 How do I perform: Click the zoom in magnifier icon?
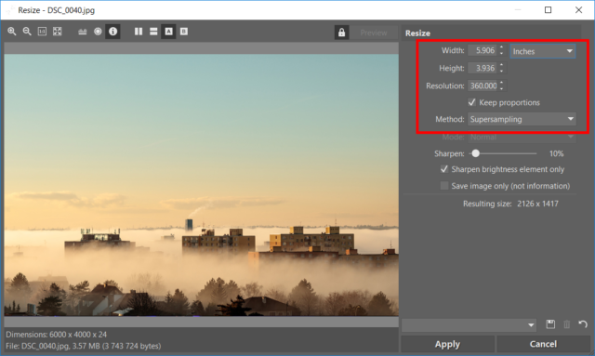click(12, 32)
